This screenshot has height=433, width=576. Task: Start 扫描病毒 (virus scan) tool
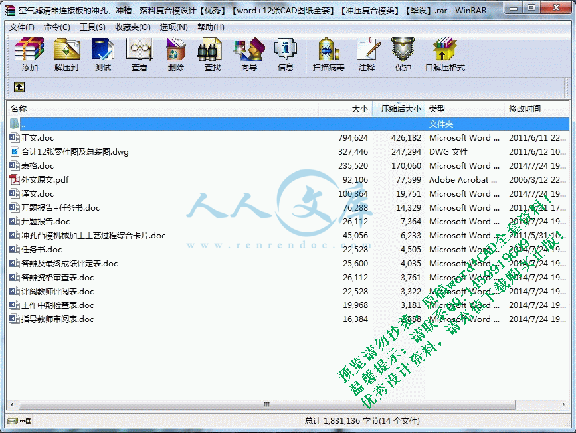[x=328, y=54]
